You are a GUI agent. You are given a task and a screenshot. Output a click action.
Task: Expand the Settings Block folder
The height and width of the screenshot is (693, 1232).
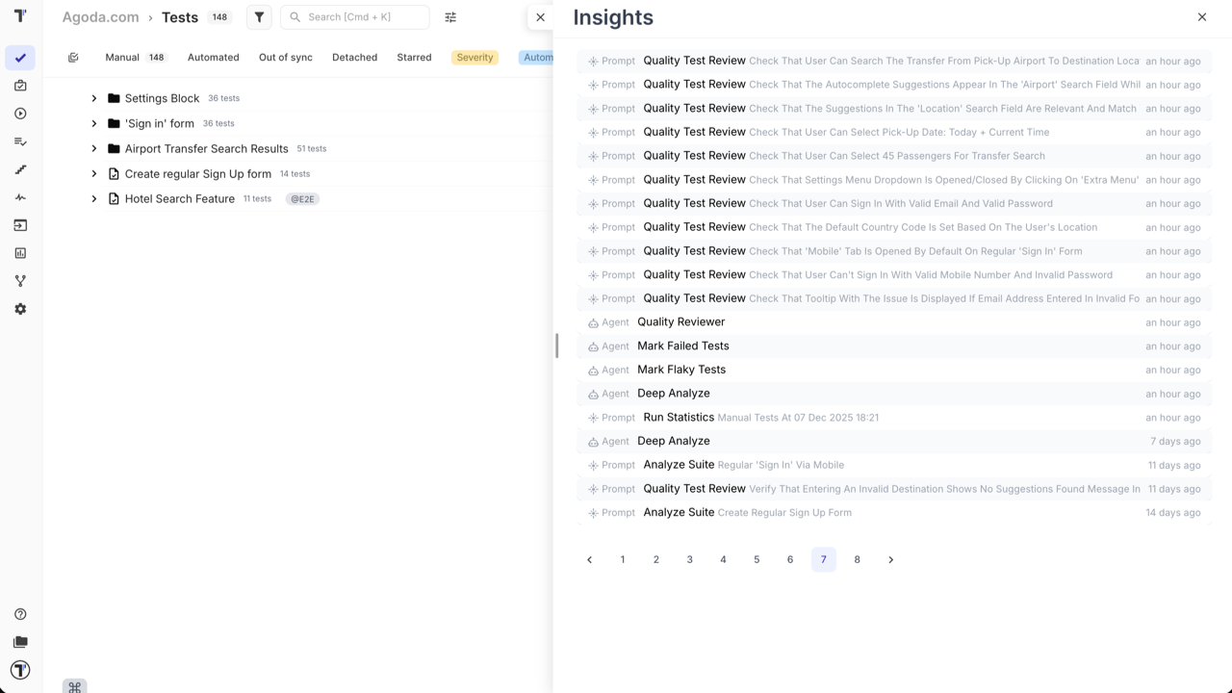tap(93, 97)
